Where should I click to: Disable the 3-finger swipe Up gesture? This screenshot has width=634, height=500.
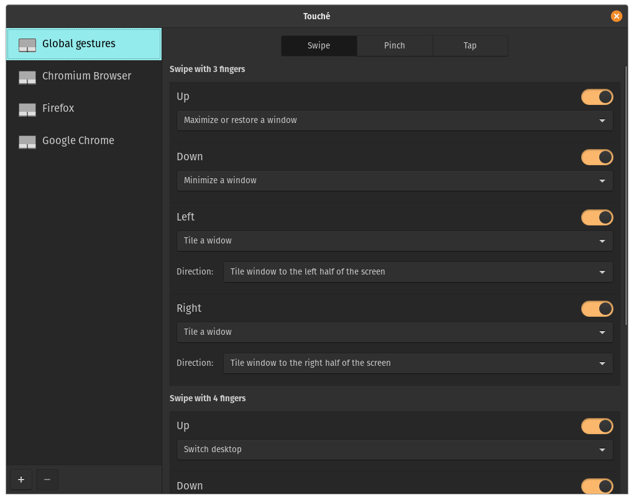[x=597, y=97]
